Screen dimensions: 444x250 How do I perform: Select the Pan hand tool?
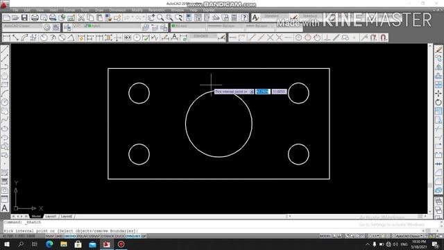151,18
